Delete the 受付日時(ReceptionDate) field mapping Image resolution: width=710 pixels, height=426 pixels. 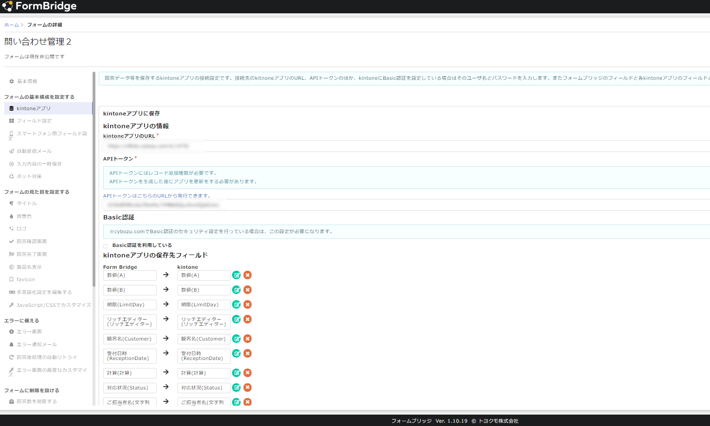click(x=247, y=353)
